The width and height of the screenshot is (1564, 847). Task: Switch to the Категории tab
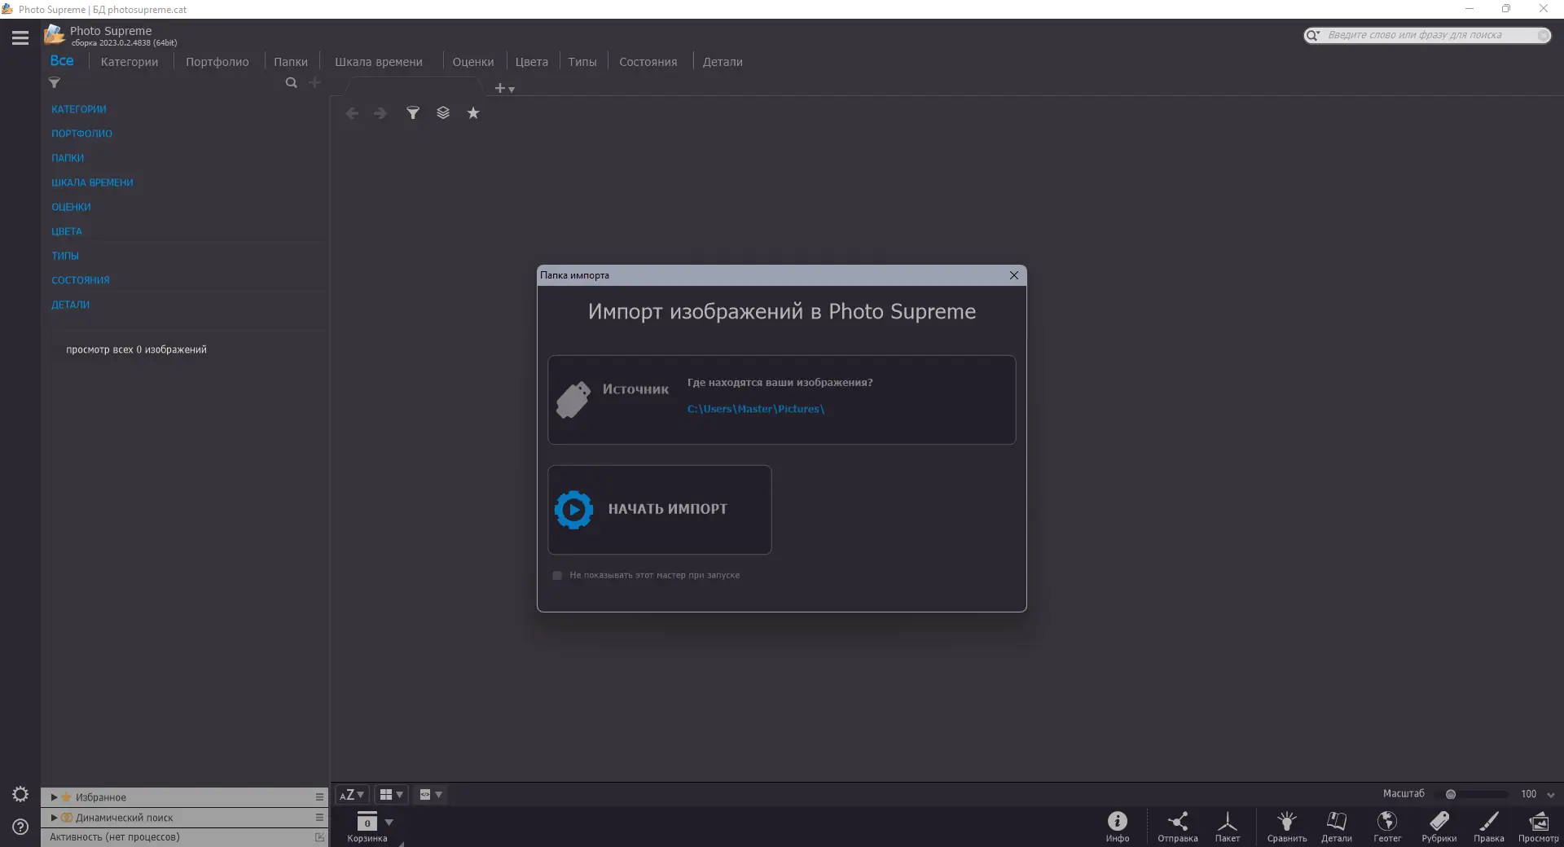pos(130,62)
